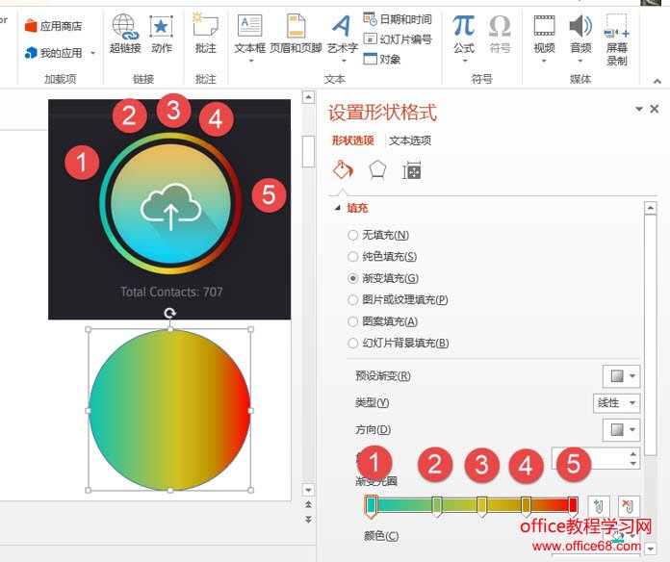
Task: Collapse the Fill (填充) section
Action: 337,207
